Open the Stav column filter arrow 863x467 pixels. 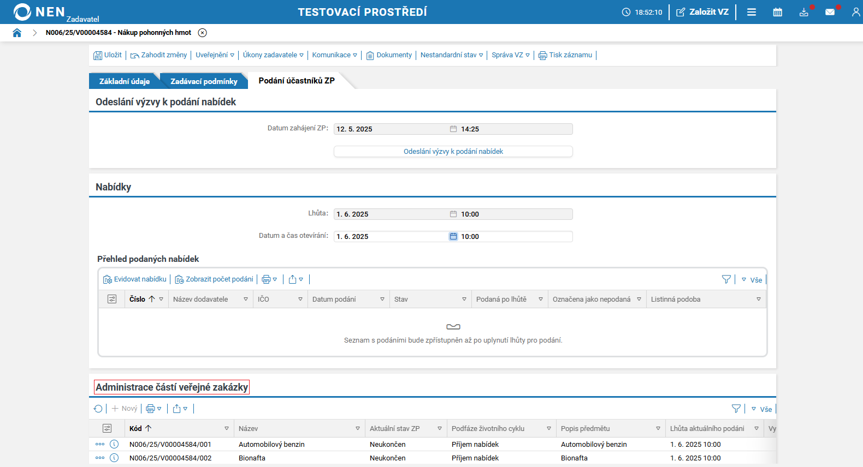[x=464, y=300]
